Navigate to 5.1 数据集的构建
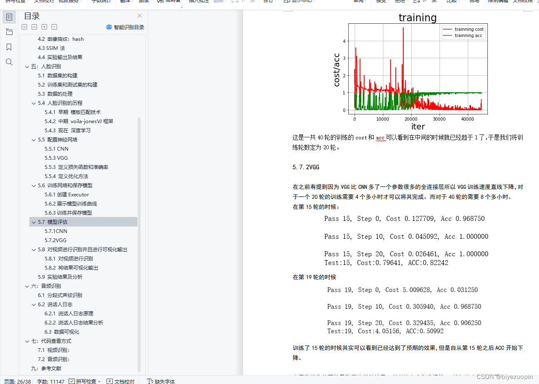 (58, 76)
